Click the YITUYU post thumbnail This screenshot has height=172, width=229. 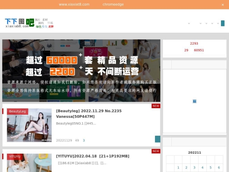29,163
